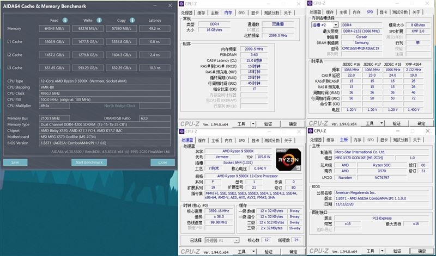Click 确定 in the CPU-Z processor window

[x=293, y=251]
